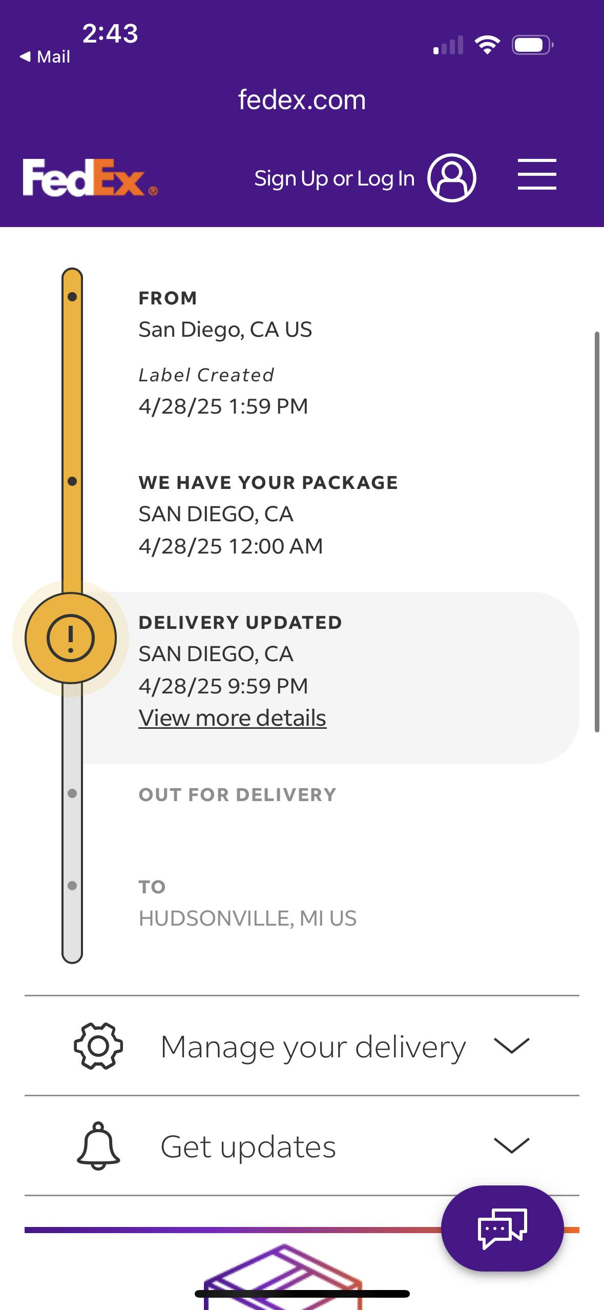Tap the We Have Your Package timeline dot
Image resolution: width=604 pixels, height=1310 pixels.
click(72, 481)
